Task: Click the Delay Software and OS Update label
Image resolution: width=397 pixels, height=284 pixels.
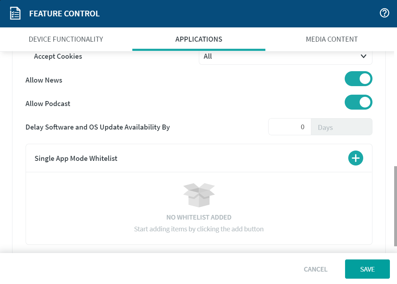Action: (97, 127)
